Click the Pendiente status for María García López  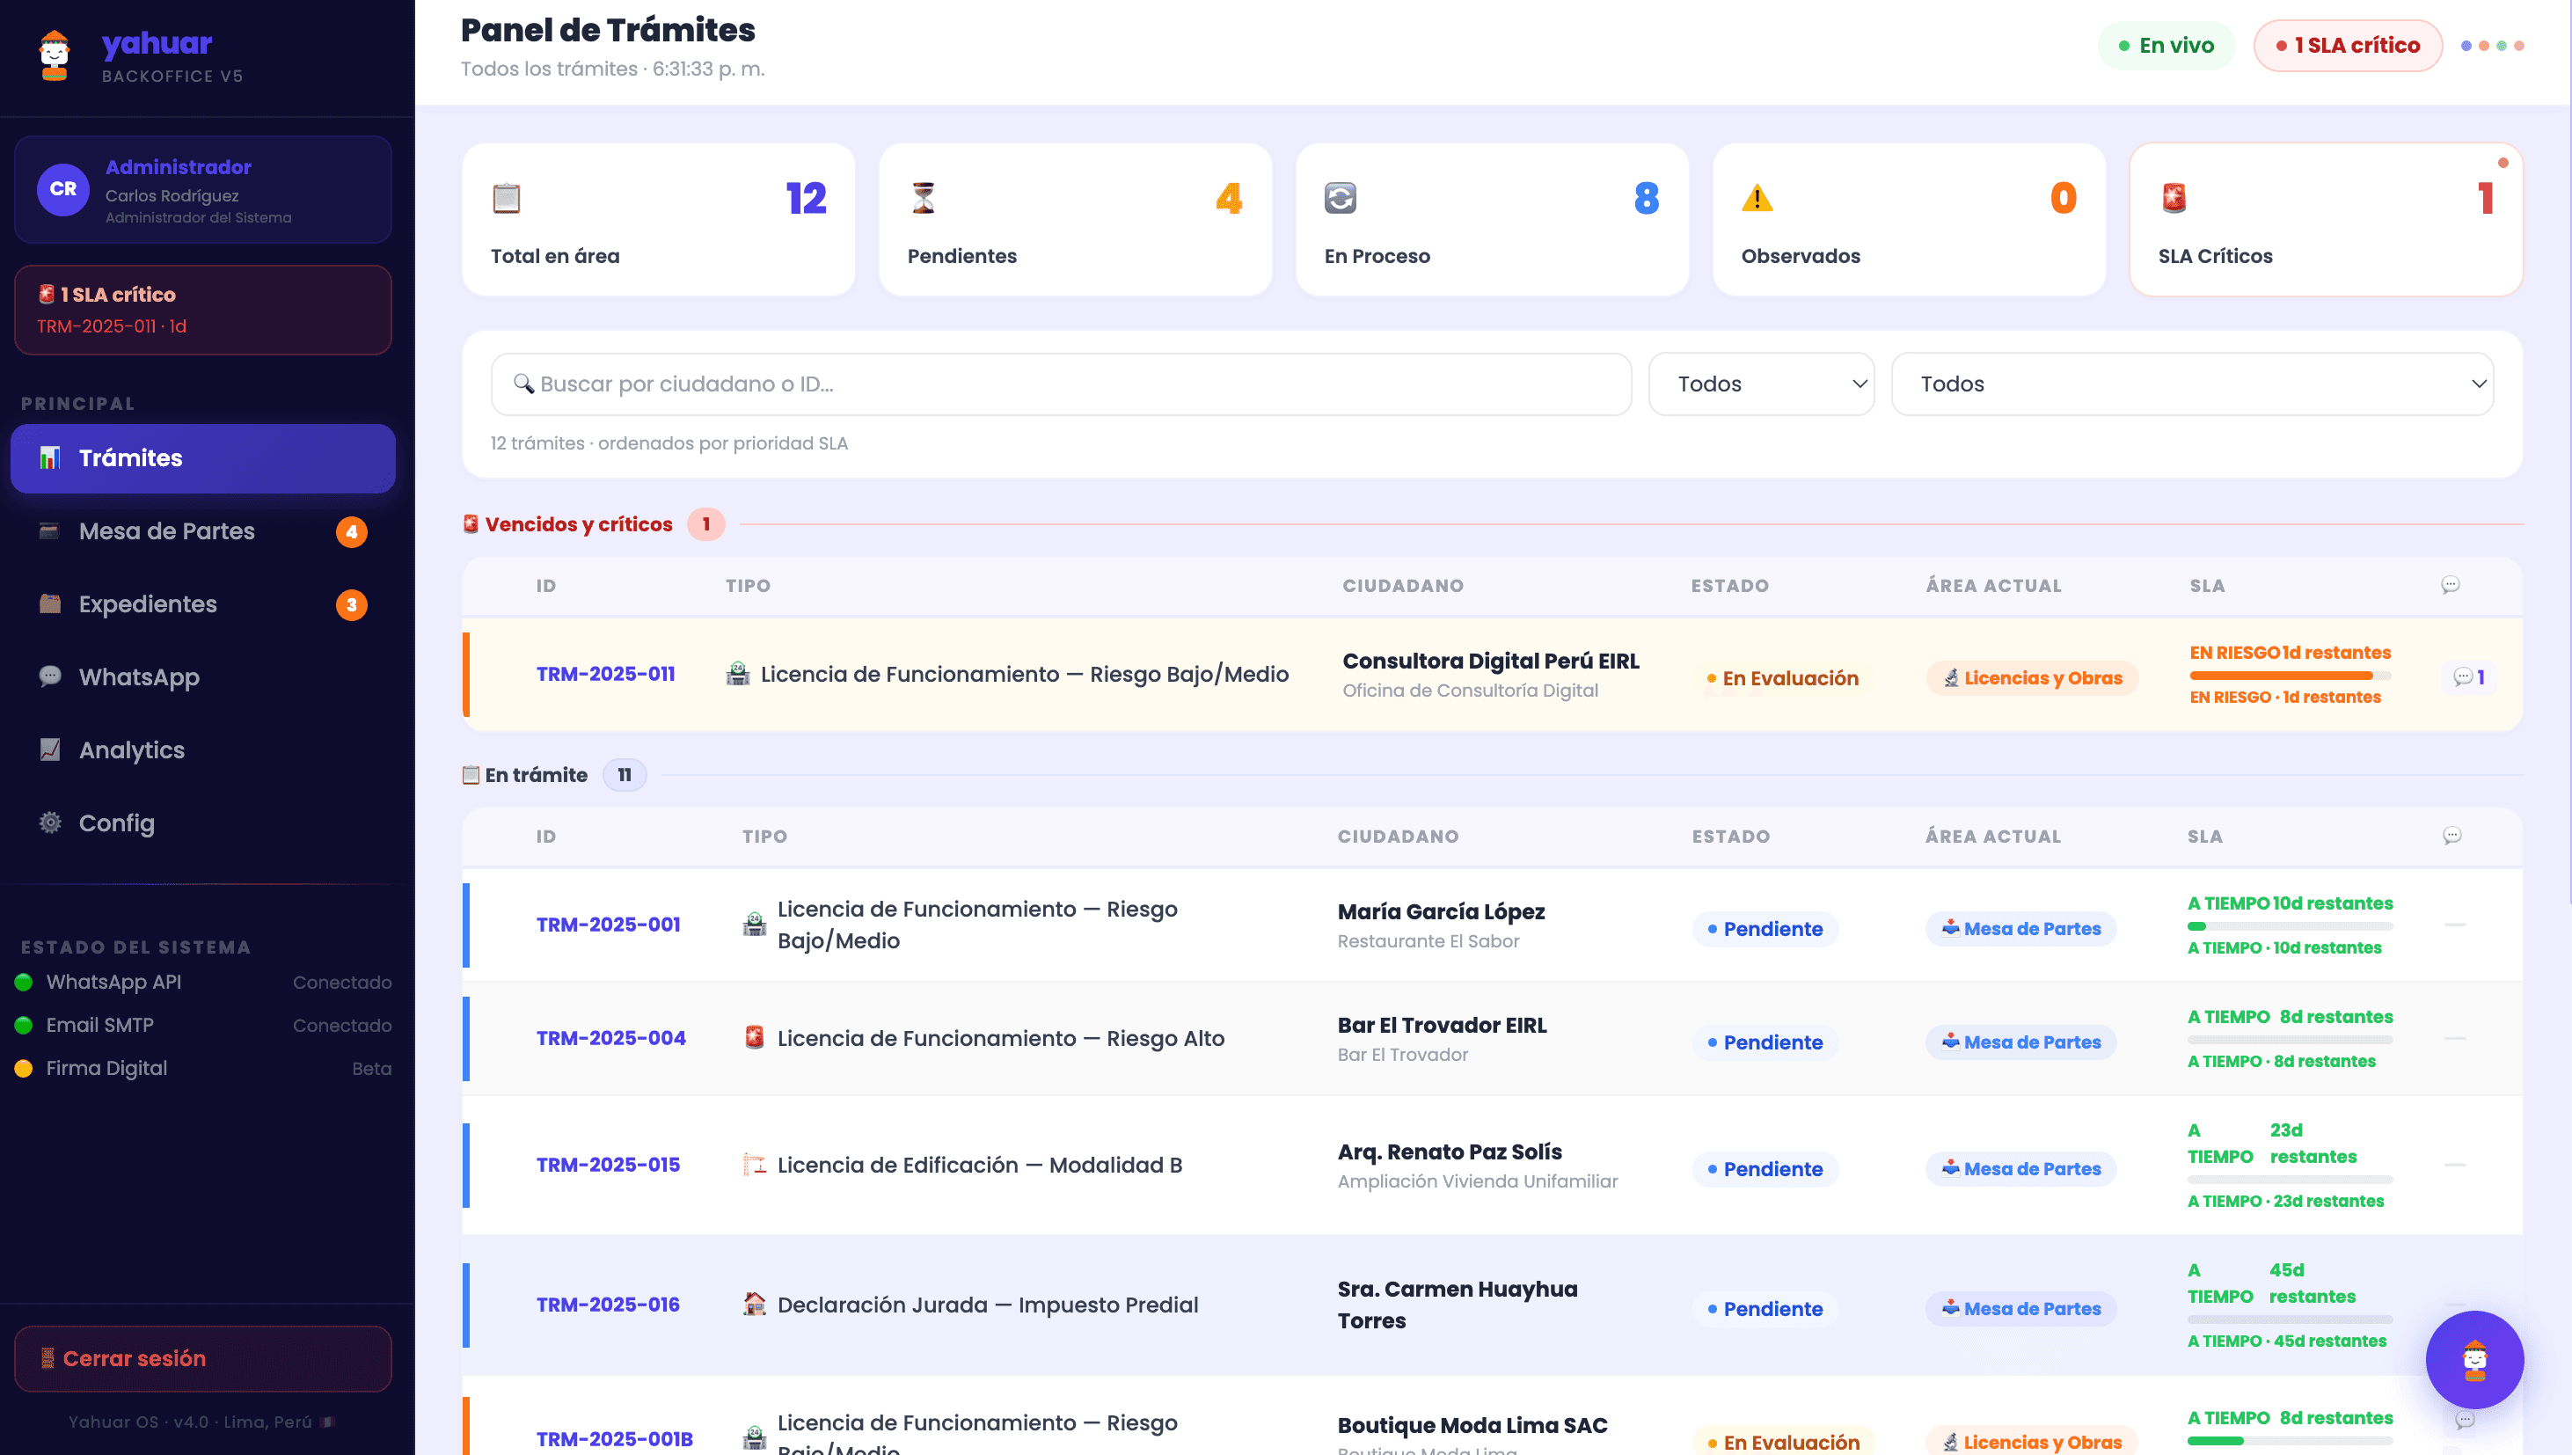tap(1765, 928)
